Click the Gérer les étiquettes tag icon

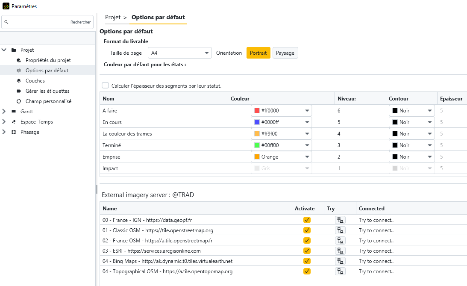pyautogui.click(x=19, y=91)
